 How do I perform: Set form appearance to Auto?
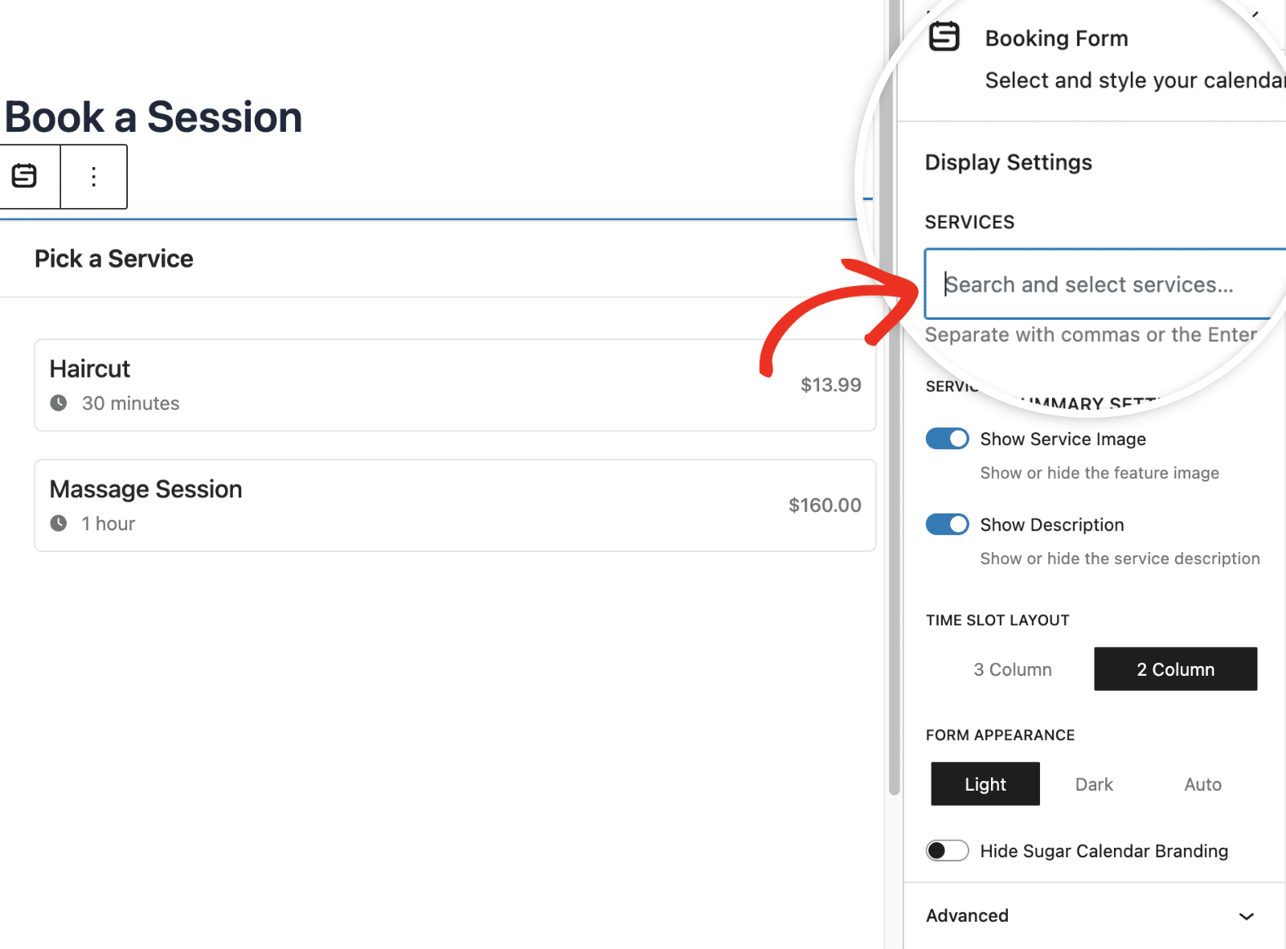click(1202, 783)
